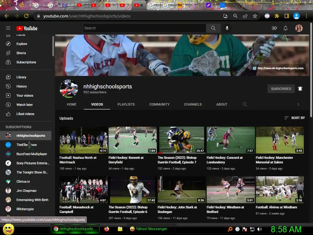Viewport: 313px width, 235px height.
Task: Play Manchester Memorial at Salem thumbnail
Action: pyautogui.click(x=280, y=140)
